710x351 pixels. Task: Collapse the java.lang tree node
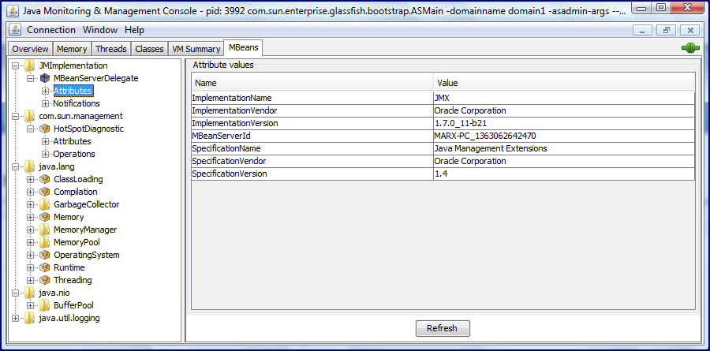click(16, 166)
